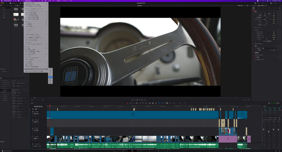
Task: Select 2.35 in the aspect ratio submenu
Action: pos(50,77)
